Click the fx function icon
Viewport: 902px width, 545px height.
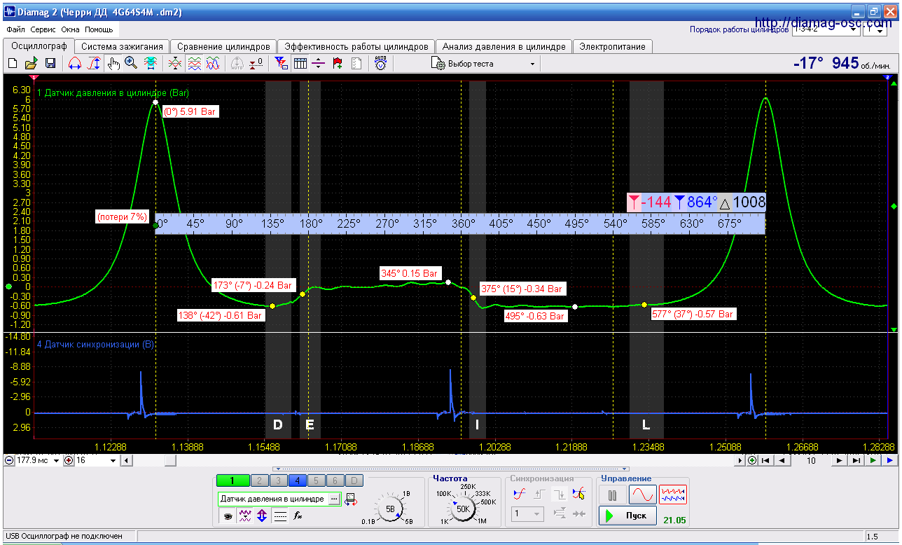[x=298, y=516]
